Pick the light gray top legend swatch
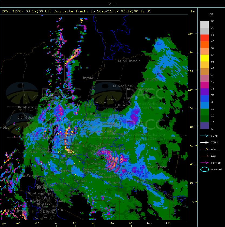Screen dimensions: 225x227 [x=204, y=25]
